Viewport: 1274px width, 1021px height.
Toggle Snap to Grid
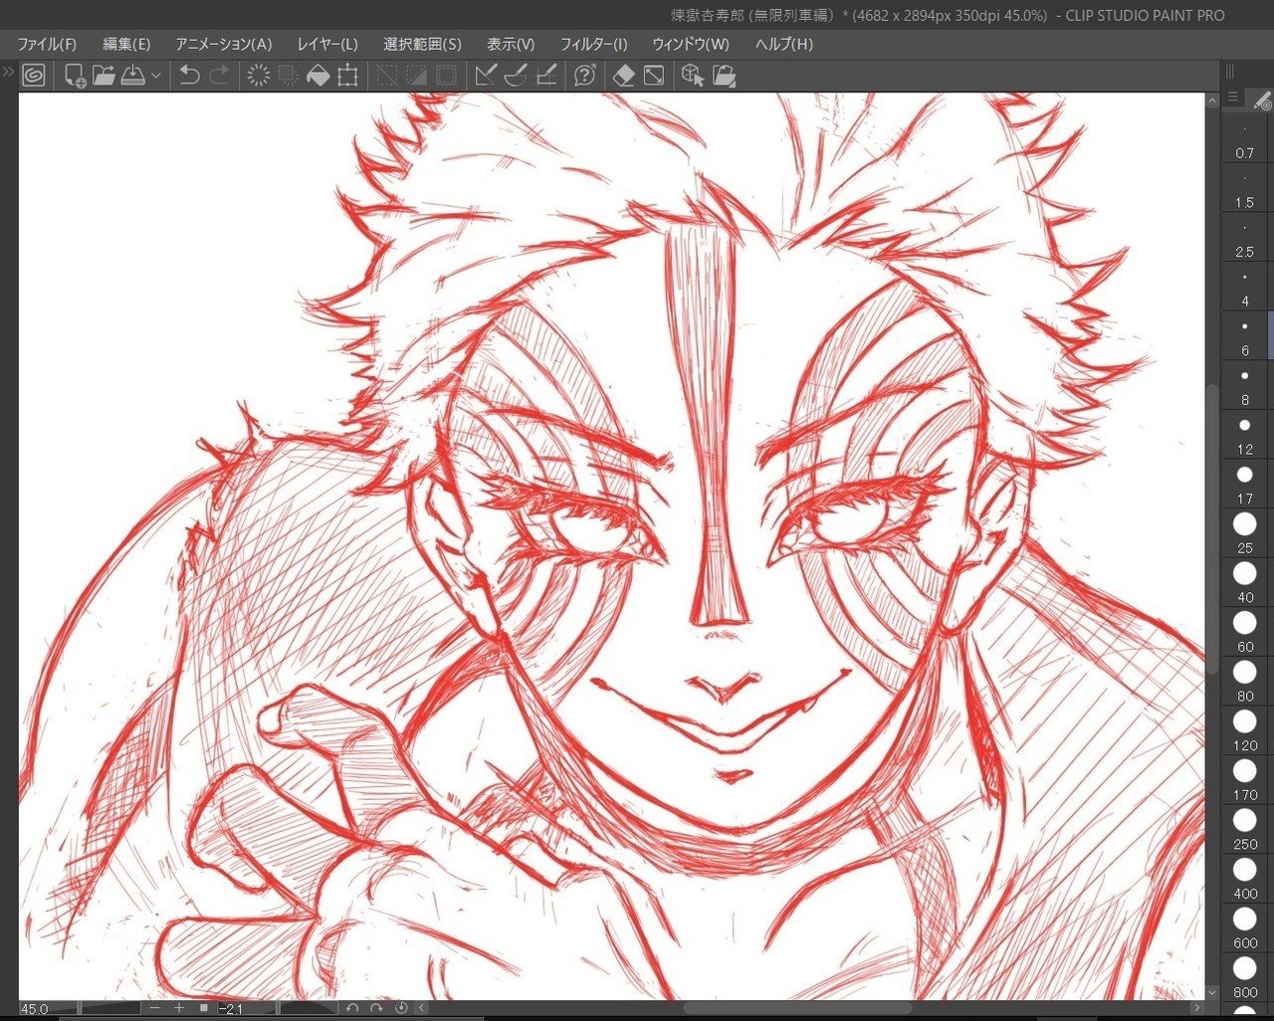(545, 76)
